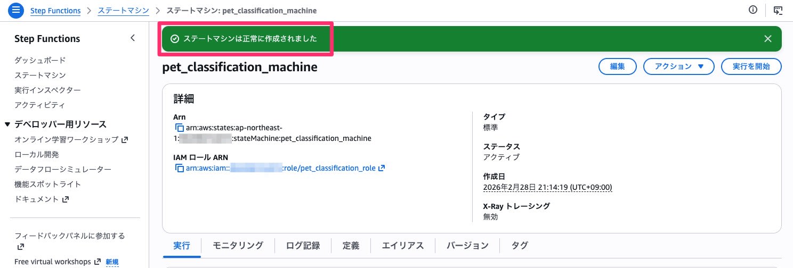The image size is (793, 268).
Task: Open 実行インスペクター in the sidebar
Action: pos(47,90)
